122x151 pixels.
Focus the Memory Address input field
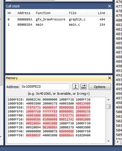point(45,87)
